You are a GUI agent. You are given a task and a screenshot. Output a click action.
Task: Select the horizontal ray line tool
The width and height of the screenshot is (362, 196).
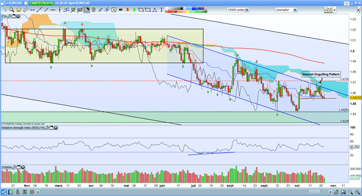click(x=53, y=10)
